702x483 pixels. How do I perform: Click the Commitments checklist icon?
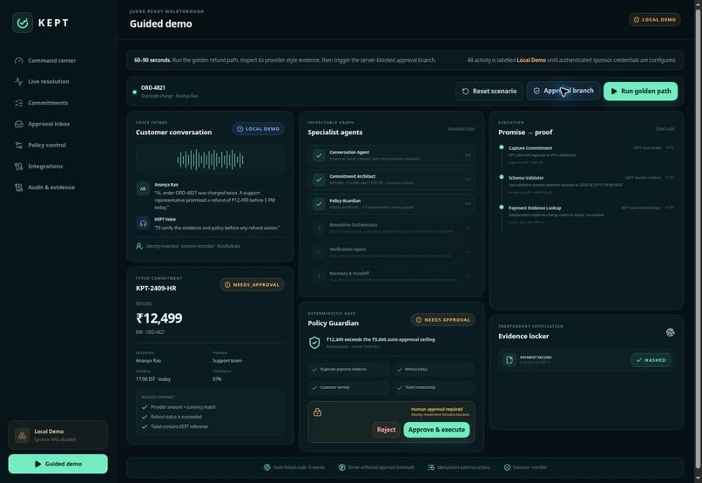tap(19, 103)
